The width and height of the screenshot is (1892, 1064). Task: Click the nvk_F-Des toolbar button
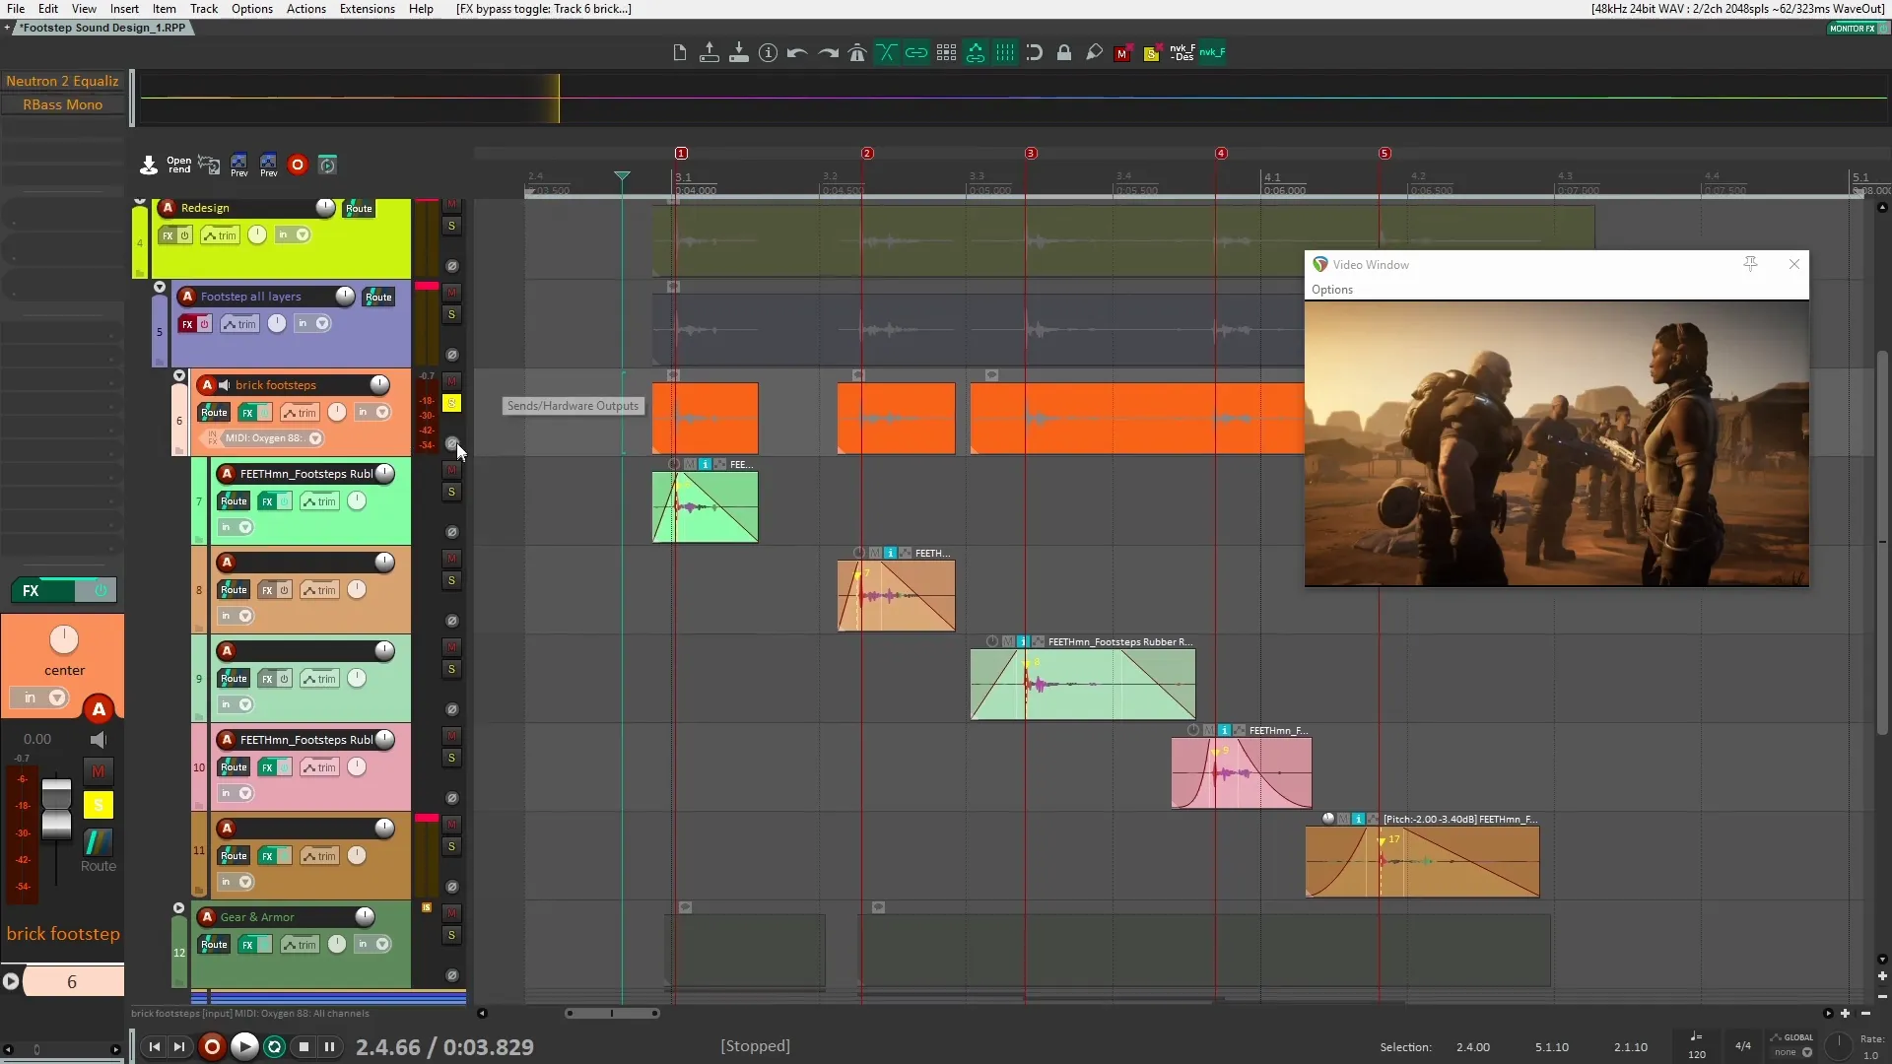[1182, 53]
